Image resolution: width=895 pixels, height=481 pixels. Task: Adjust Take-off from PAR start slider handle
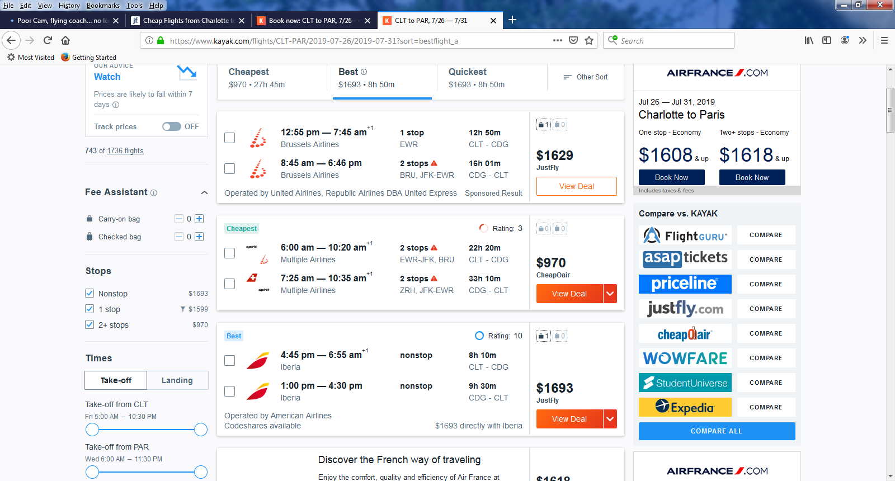point(92,472)
